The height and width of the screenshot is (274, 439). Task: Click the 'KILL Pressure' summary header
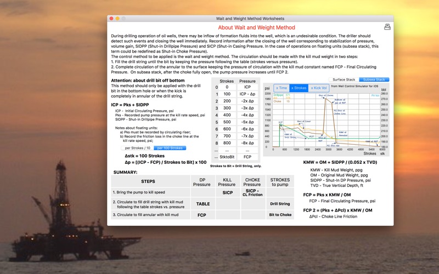point(227,182)
